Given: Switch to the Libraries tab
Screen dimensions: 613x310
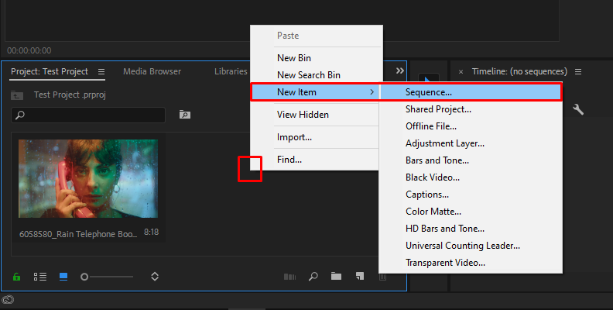Looking at the screenshot, I should [231, 71].
